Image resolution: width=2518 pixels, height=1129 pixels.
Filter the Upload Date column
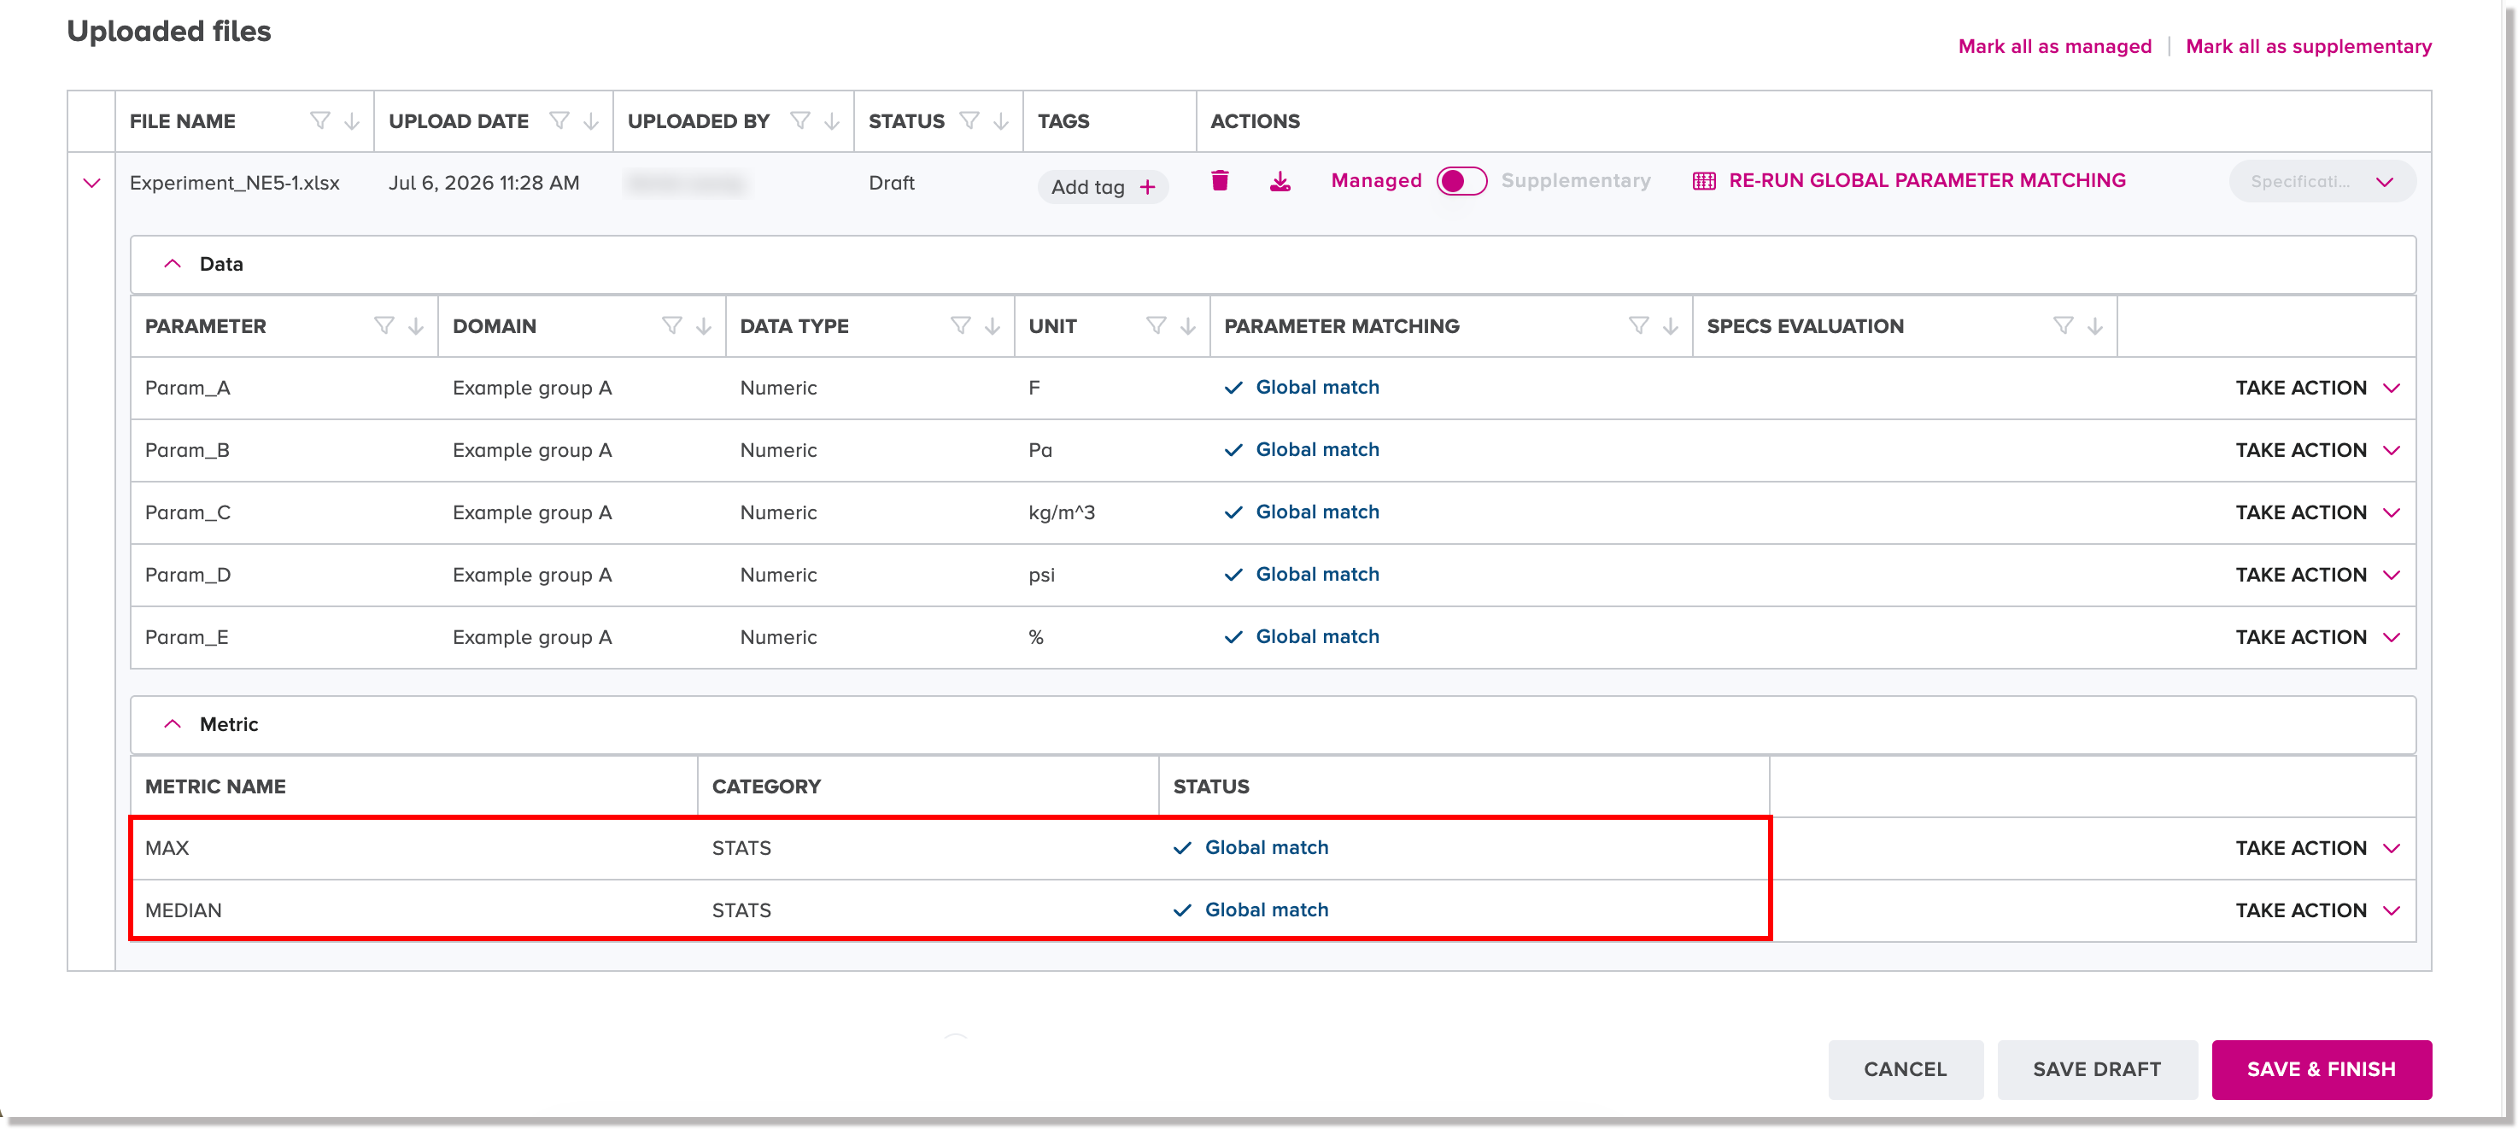559,120
